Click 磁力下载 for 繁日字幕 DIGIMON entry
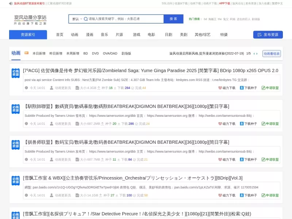 227,124
